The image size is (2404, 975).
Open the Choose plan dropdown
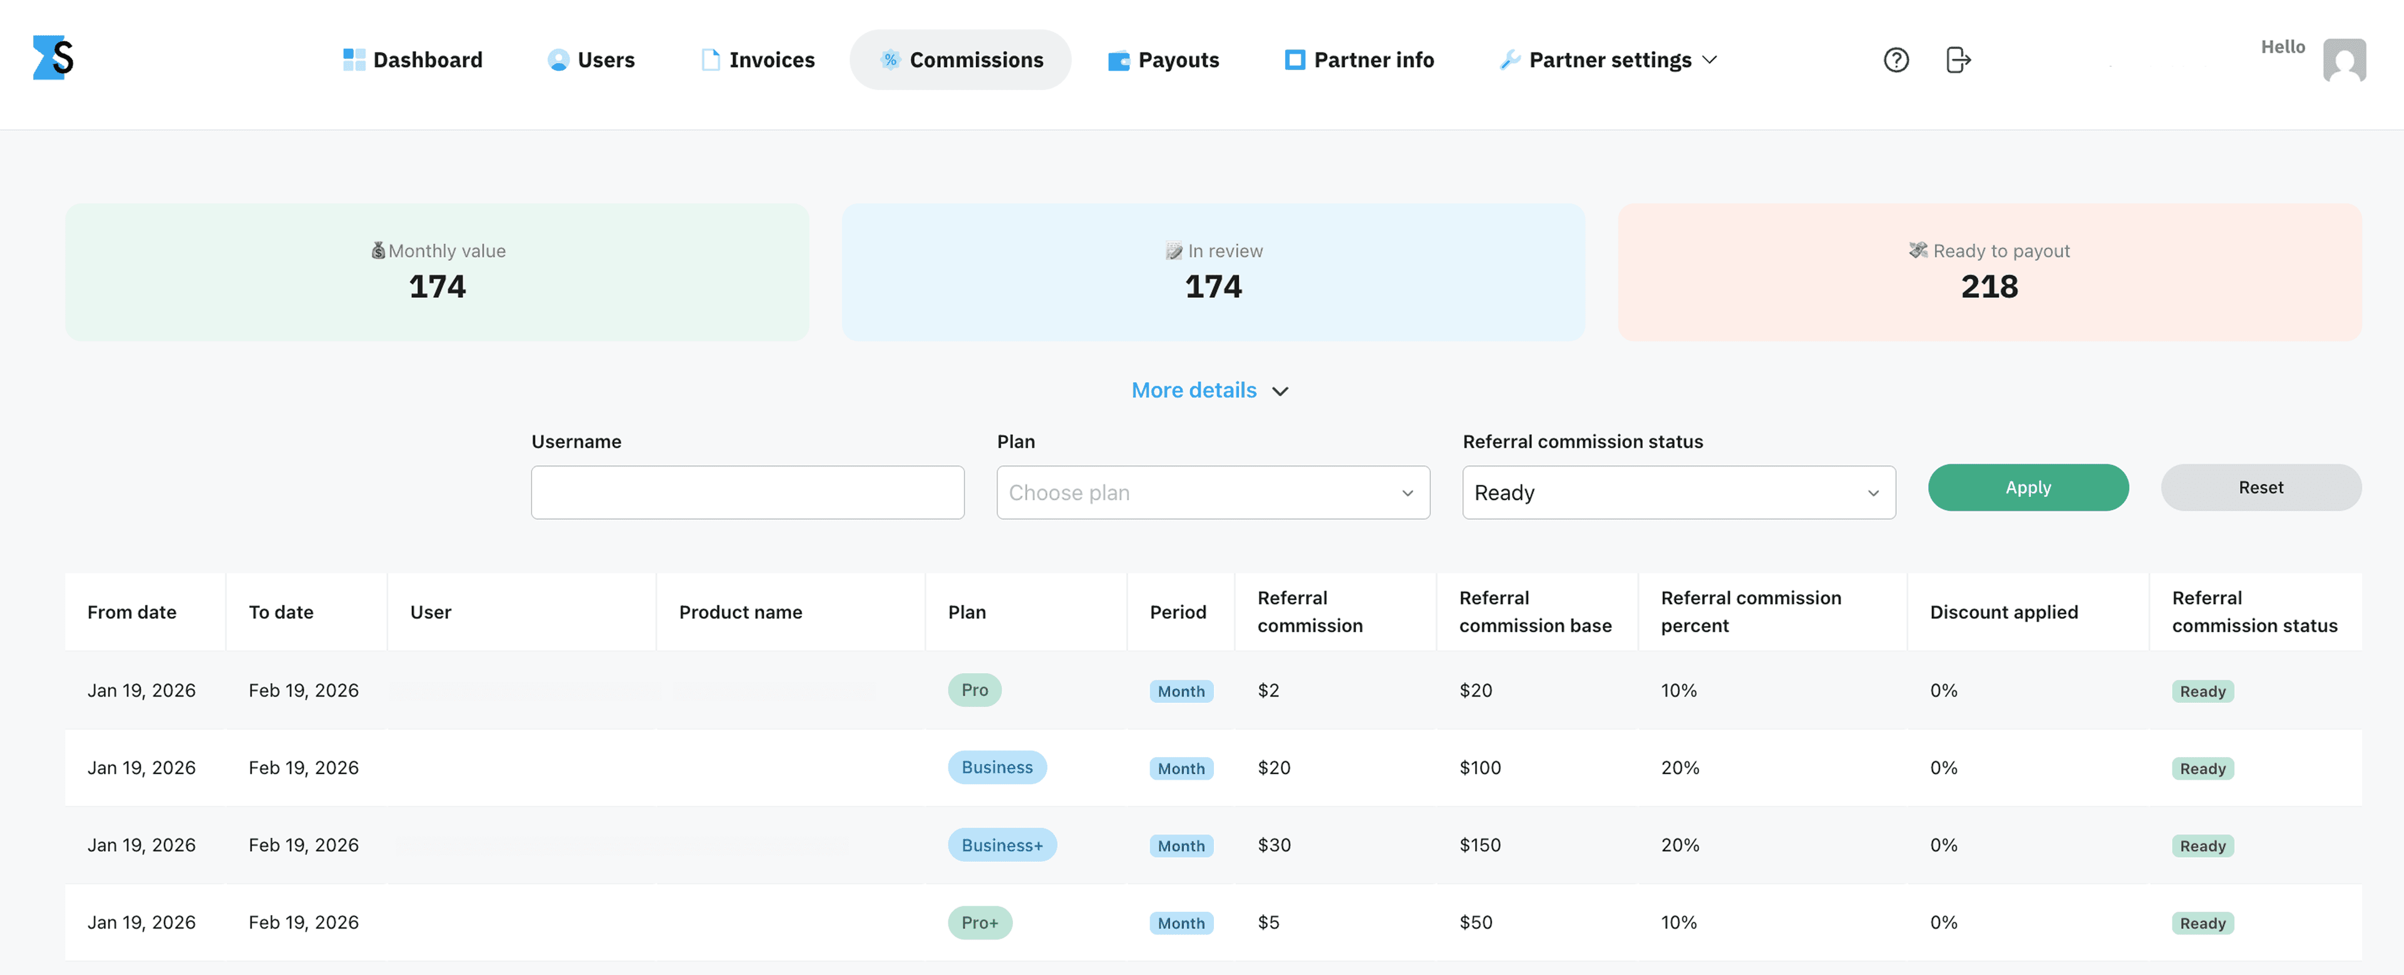point(1212,493)
